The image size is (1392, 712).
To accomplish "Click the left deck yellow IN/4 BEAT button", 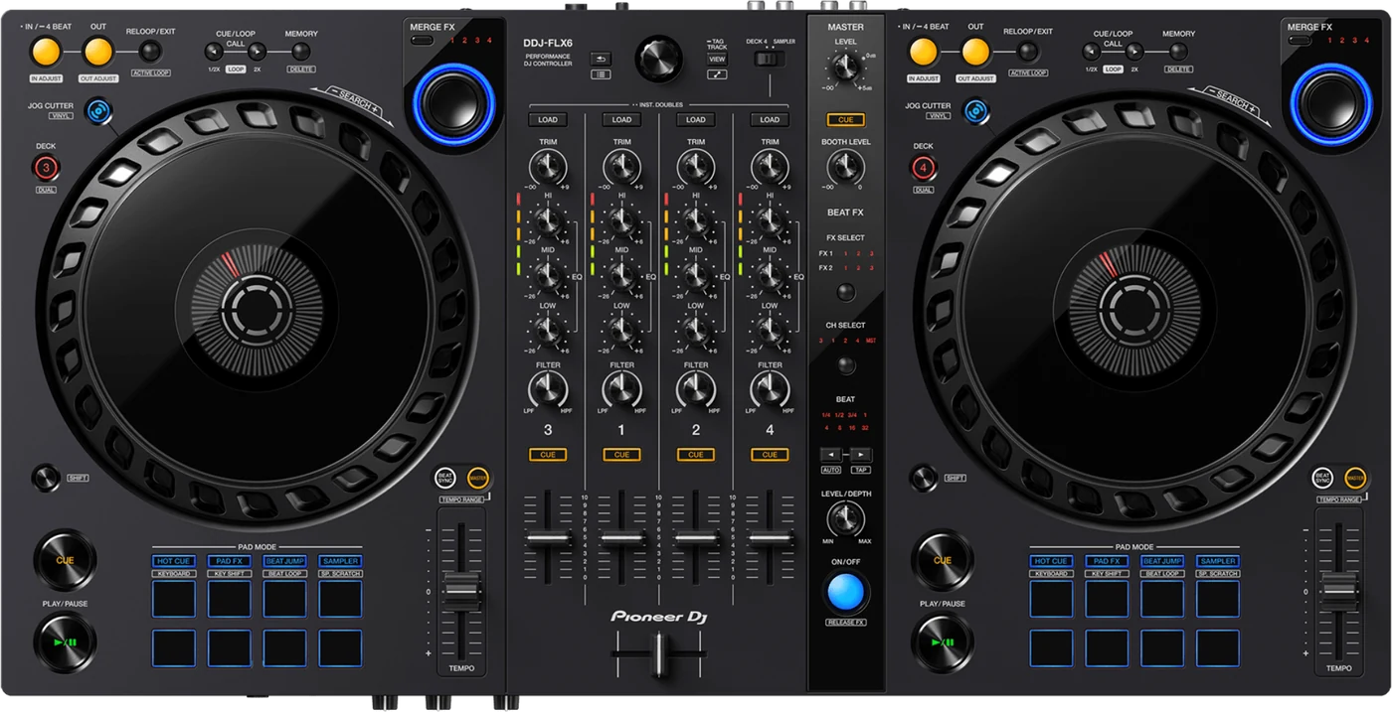I will (x=46, y=52).
